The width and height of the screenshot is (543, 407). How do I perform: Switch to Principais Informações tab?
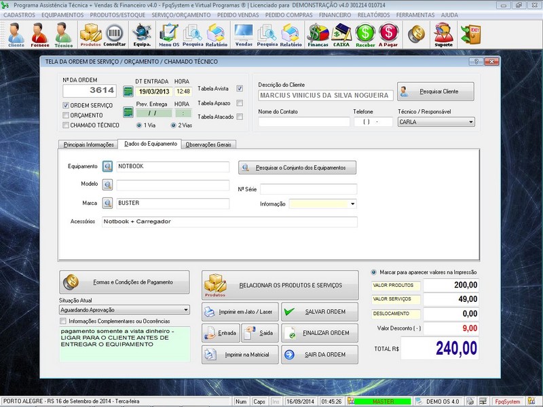[x=89, y=144]
